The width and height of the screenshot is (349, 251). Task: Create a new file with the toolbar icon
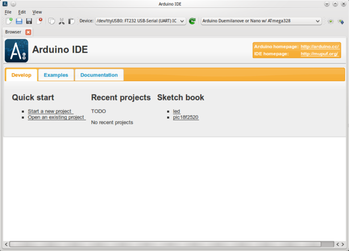click(9, 21)
